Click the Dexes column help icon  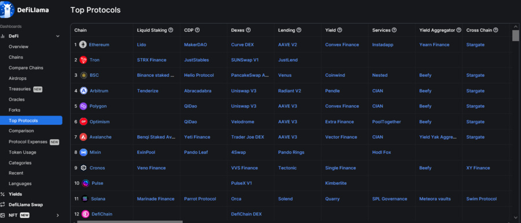(x=248, y=30)
